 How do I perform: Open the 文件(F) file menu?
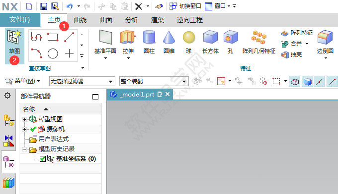tap(20, 20)
